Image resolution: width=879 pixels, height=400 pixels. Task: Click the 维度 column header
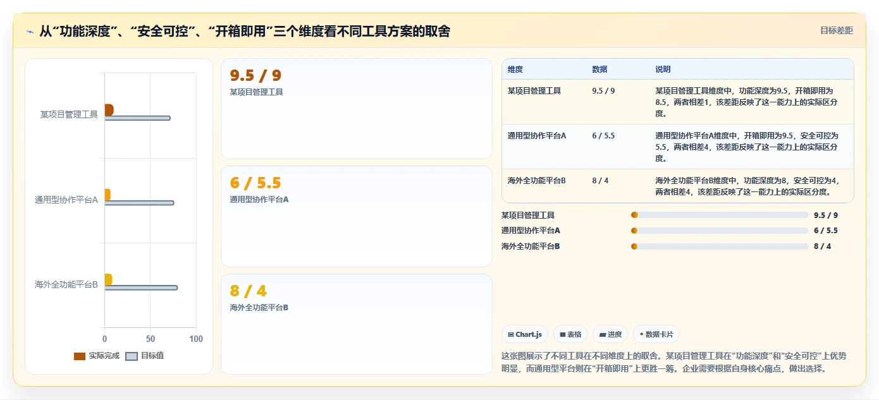click(x=515, y=70)
